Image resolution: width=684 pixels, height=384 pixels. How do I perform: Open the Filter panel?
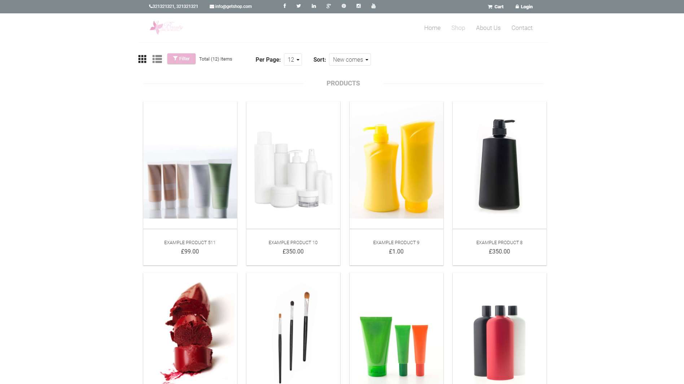pos(181,59)
